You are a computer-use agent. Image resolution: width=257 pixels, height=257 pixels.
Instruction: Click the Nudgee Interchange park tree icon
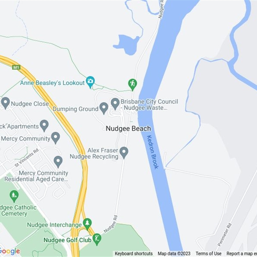click(x=87, y=224)
